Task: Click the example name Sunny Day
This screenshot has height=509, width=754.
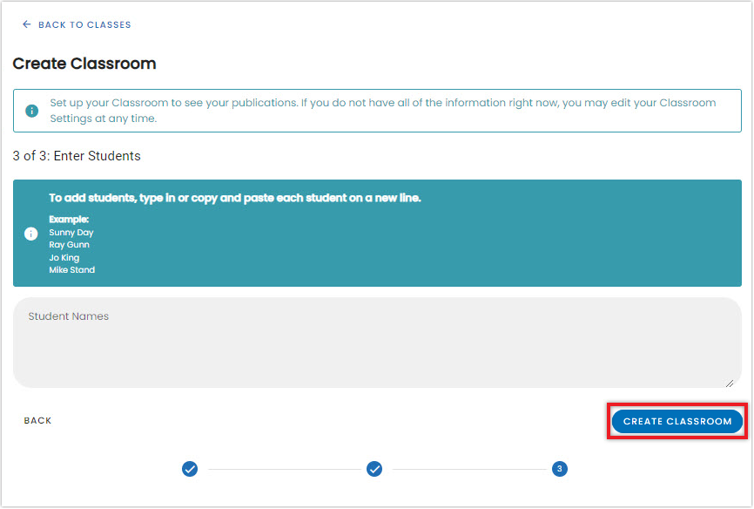Action: pyautogui.click(x=71, y=233)
